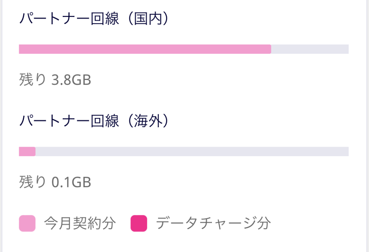Screen dimensions: 369x252
Task: Click the hot pink データチャージ分 legend swatch
Action: click(139, 223)
